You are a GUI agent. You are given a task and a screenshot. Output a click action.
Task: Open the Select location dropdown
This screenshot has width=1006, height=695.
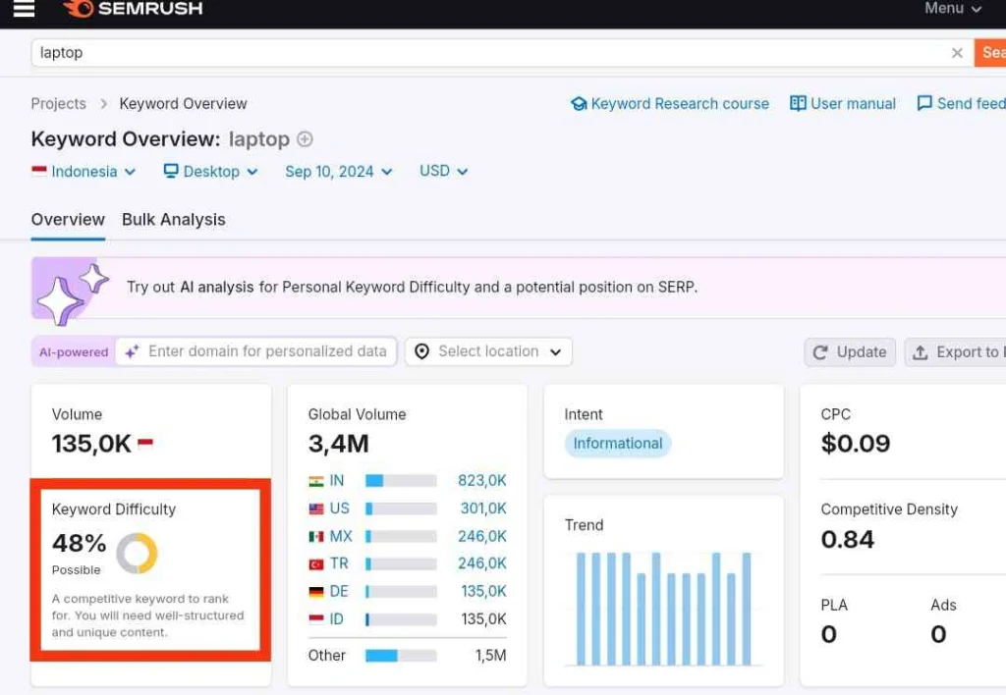point(488,351)
